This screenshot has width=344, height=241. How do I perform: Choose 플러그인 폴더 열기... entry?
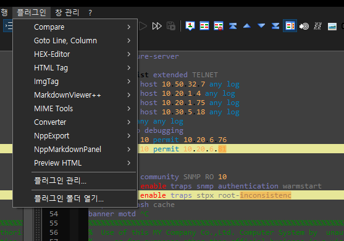click(x=75, y=198)
